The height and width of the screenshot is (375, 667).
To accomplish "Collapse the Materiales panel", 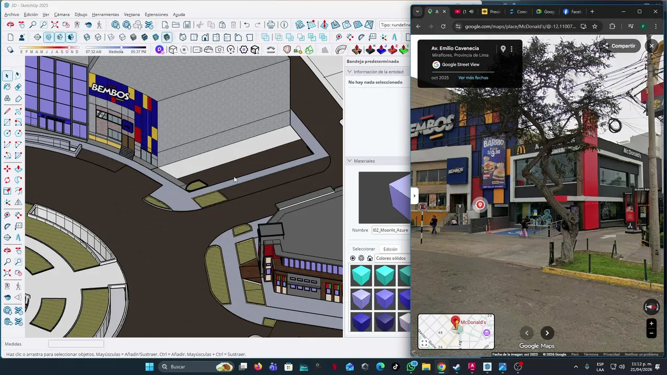I will (350, 161).
